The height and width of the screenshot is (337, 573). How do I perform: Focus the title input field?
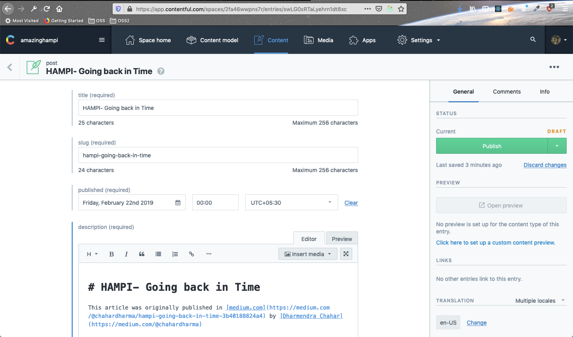pyautogui.click(x=218, y=108)
